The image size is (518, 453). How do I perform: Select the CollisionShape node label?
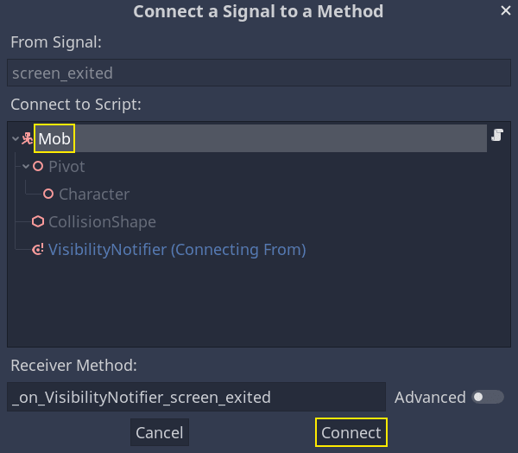(102, 222)
